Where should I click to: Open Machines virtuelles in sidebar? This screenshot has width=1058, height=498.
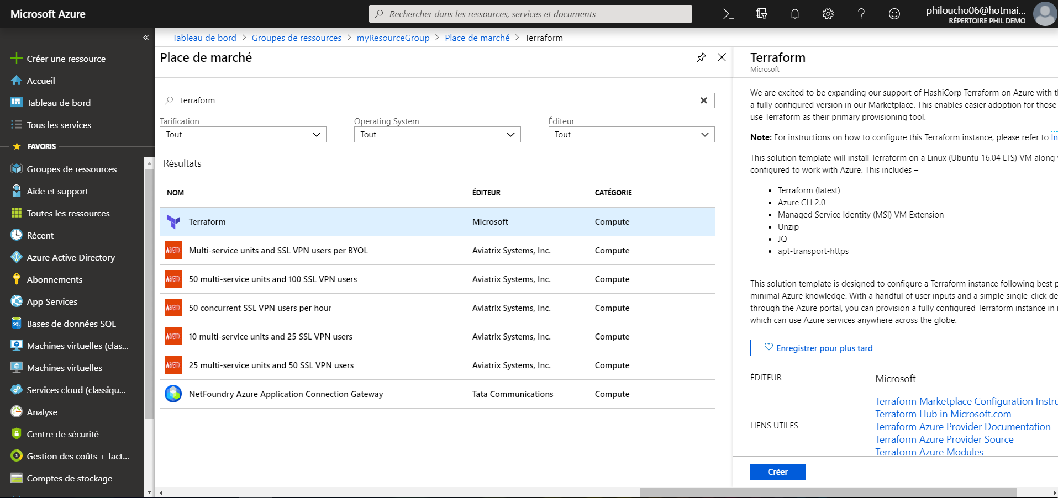[65, 368]
